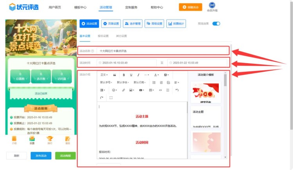Open the text color picker dropdown

[x=156, y=75]
